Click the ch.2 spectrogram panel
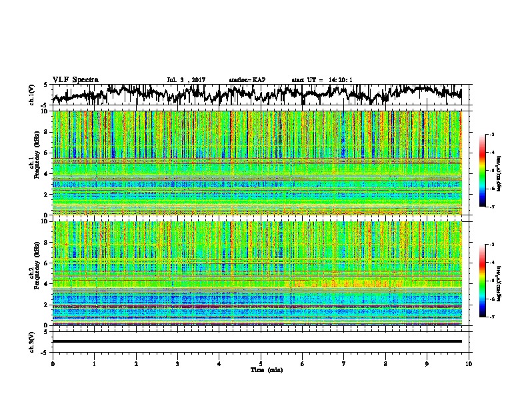 pyautogui.click(x=257, y=273)
